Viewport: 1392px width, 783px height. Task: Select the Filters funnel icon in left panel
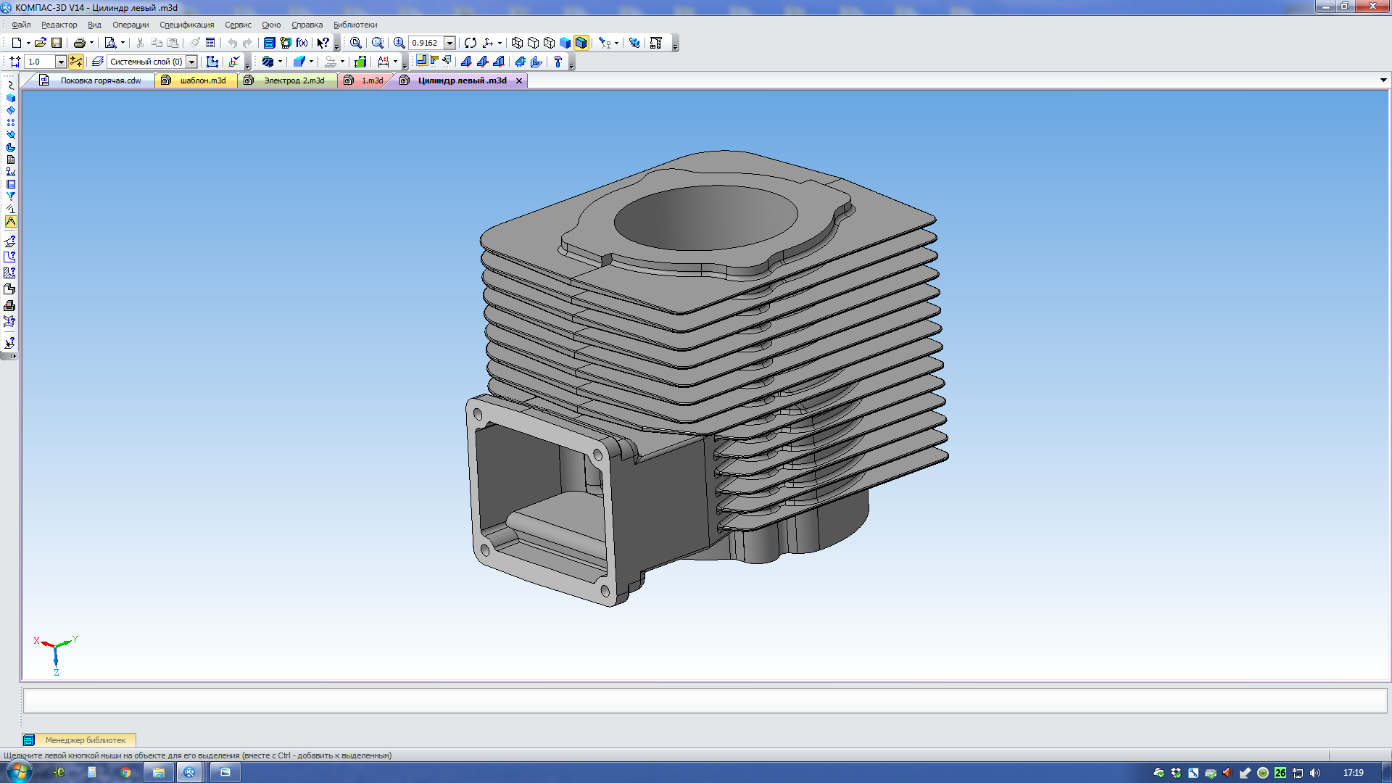[10, 196]
